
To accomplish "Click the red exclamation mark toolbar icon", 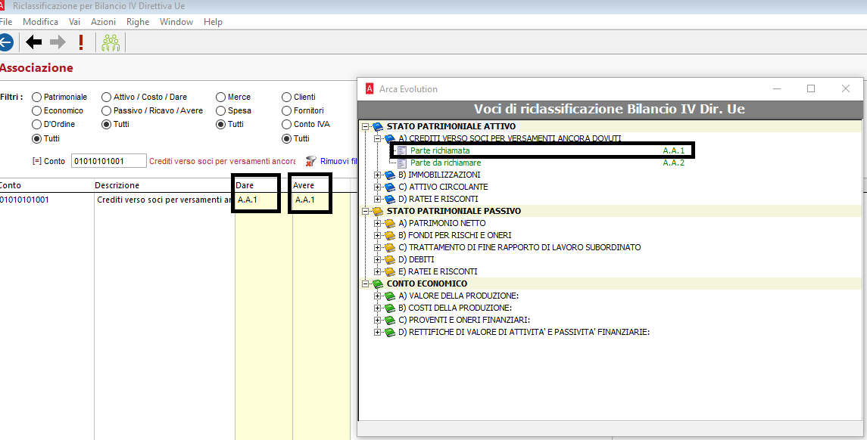I will point(81,42).
